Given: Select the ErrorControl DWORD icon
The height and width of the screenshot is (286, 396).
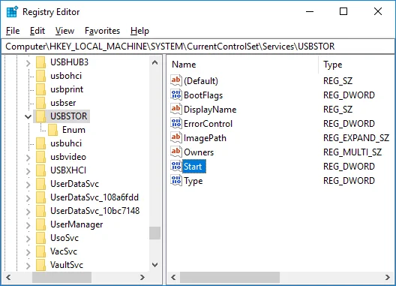Looking at the screenshot, I should 176,124.
